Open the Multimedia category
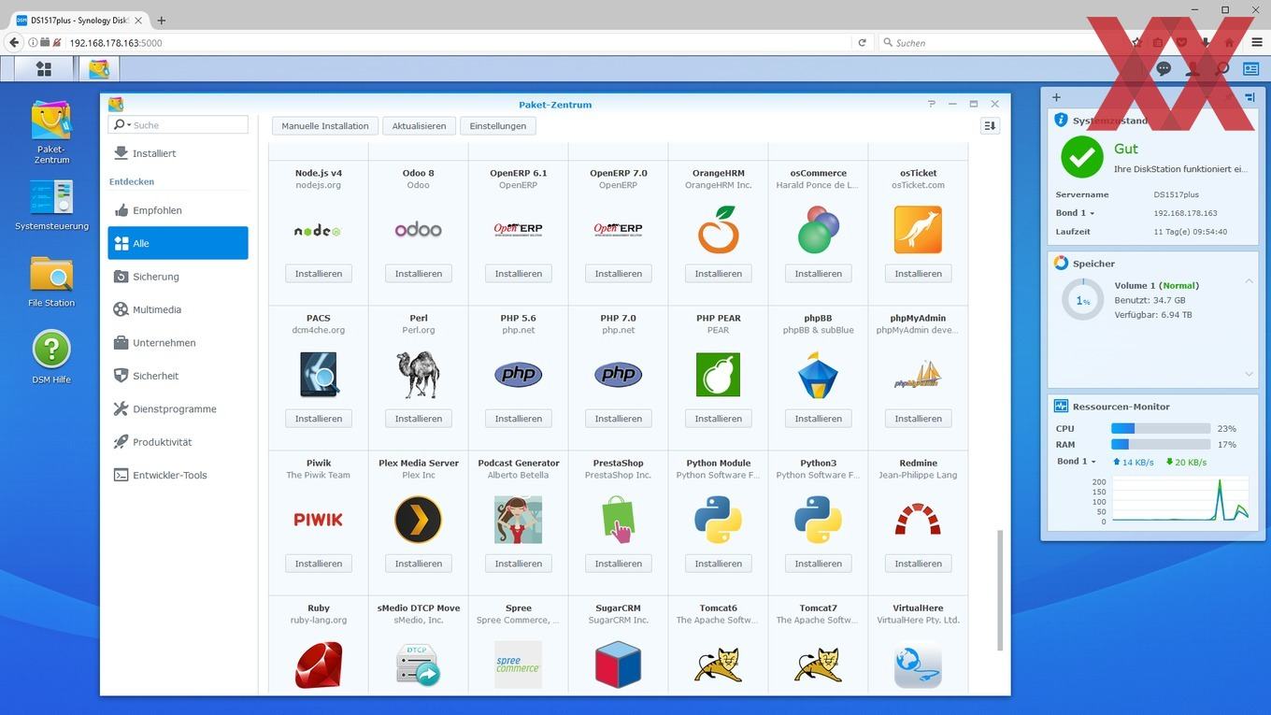Image resolution: width=1271 pixels, height=715 pixels. click(x=178, y=309)
